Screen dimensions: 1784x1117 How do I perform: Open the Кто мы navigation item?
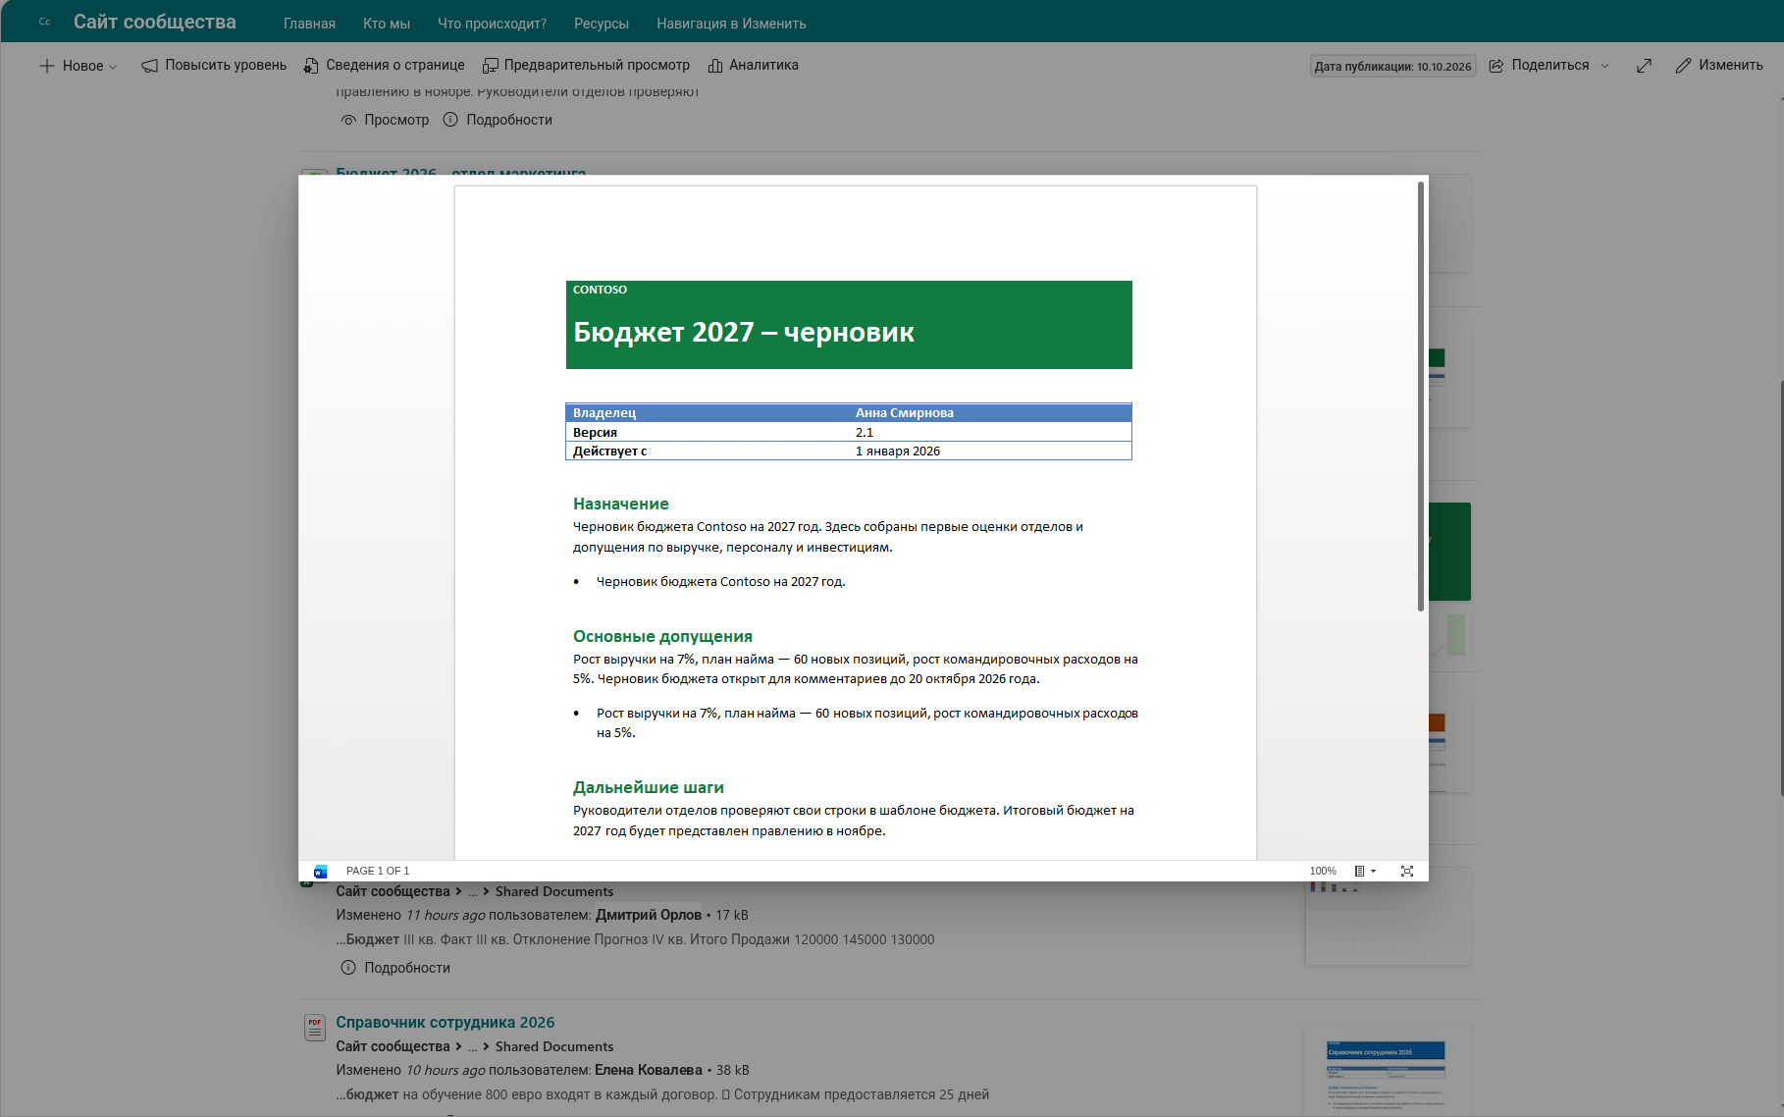(x=387, y=24)
